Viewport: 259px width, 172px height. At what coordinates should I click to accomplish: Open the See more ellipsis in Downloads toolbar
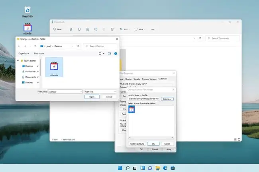[x=152, y=29]
